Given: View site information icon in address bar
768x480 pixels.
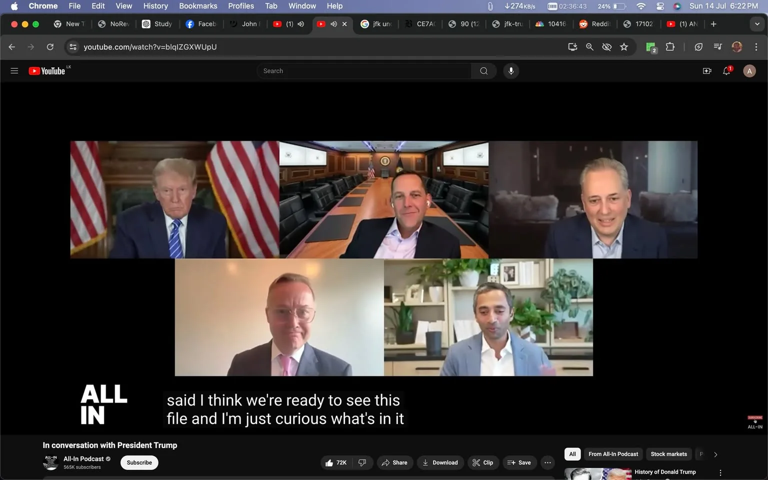Looking at the screenshot, I should (x=73, y=46).
